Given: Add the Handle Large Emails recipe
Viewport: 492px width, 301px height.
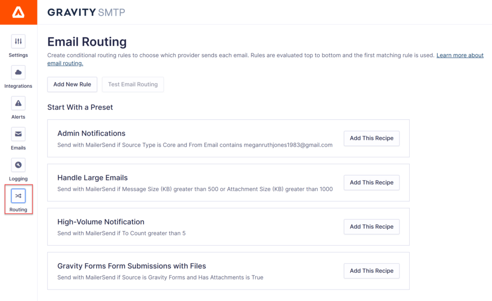Looking at the screenshot, I should pyautogui.click(x=371, y=183).
